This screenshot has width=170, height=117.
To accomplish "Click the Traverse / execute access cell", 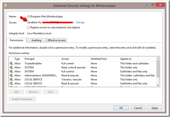I will pos(71,80).
